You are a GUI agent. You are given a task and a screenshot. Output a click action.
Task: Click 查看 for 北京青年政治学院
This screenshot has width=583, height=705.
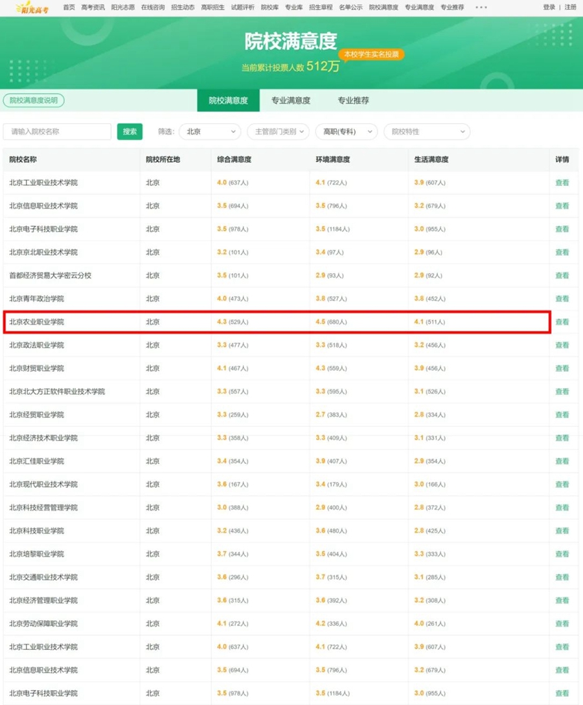tap(562, 299)
